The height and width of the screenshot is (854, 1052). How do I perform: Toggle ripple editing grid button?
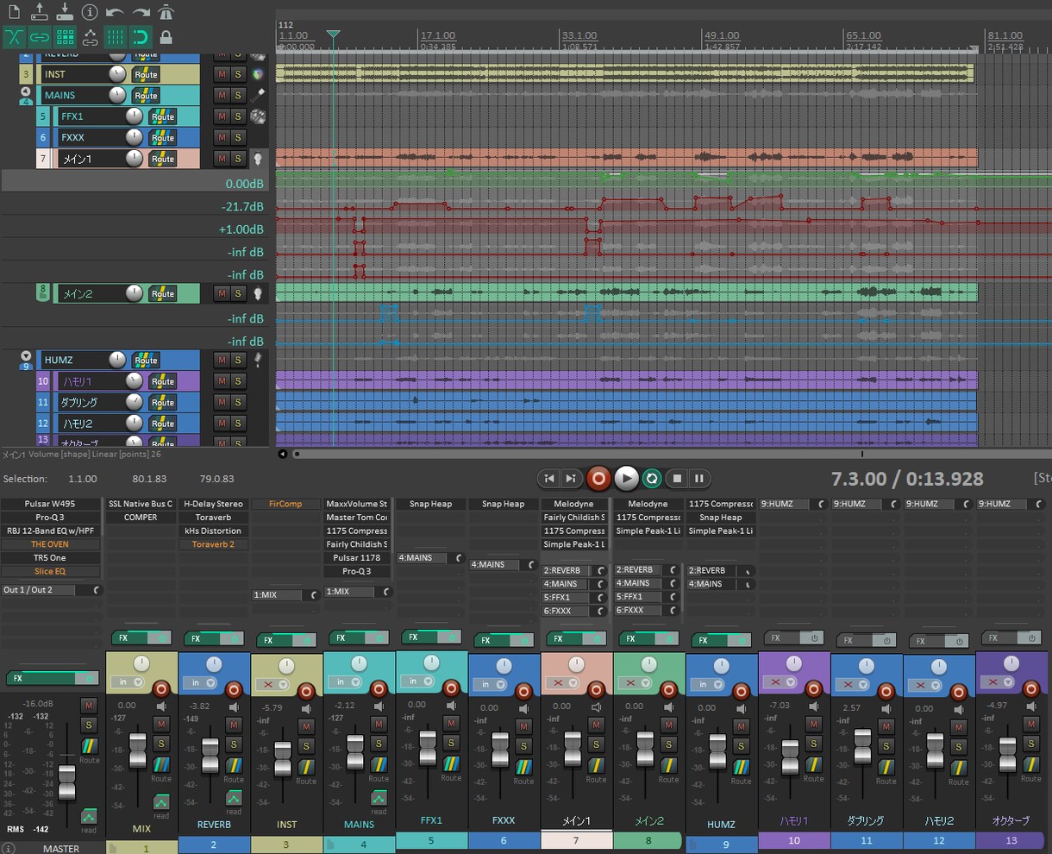65,37
